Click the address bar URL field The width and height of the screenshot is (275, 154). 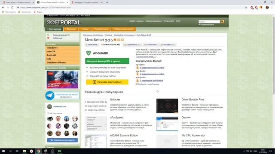(x=130, y=8)
